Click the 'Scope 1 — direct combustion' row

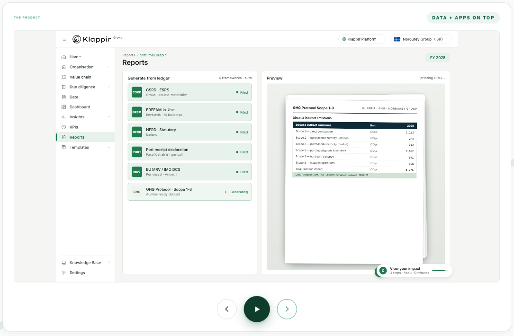(354, 132)
